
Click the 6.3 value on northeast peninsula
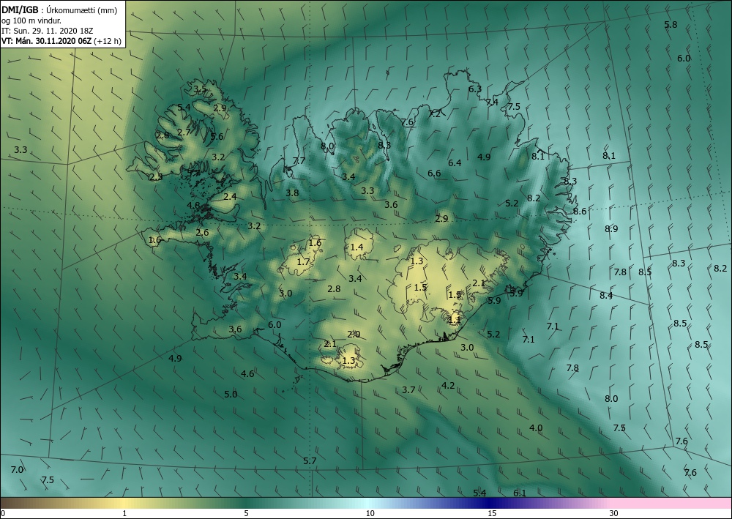475,89
